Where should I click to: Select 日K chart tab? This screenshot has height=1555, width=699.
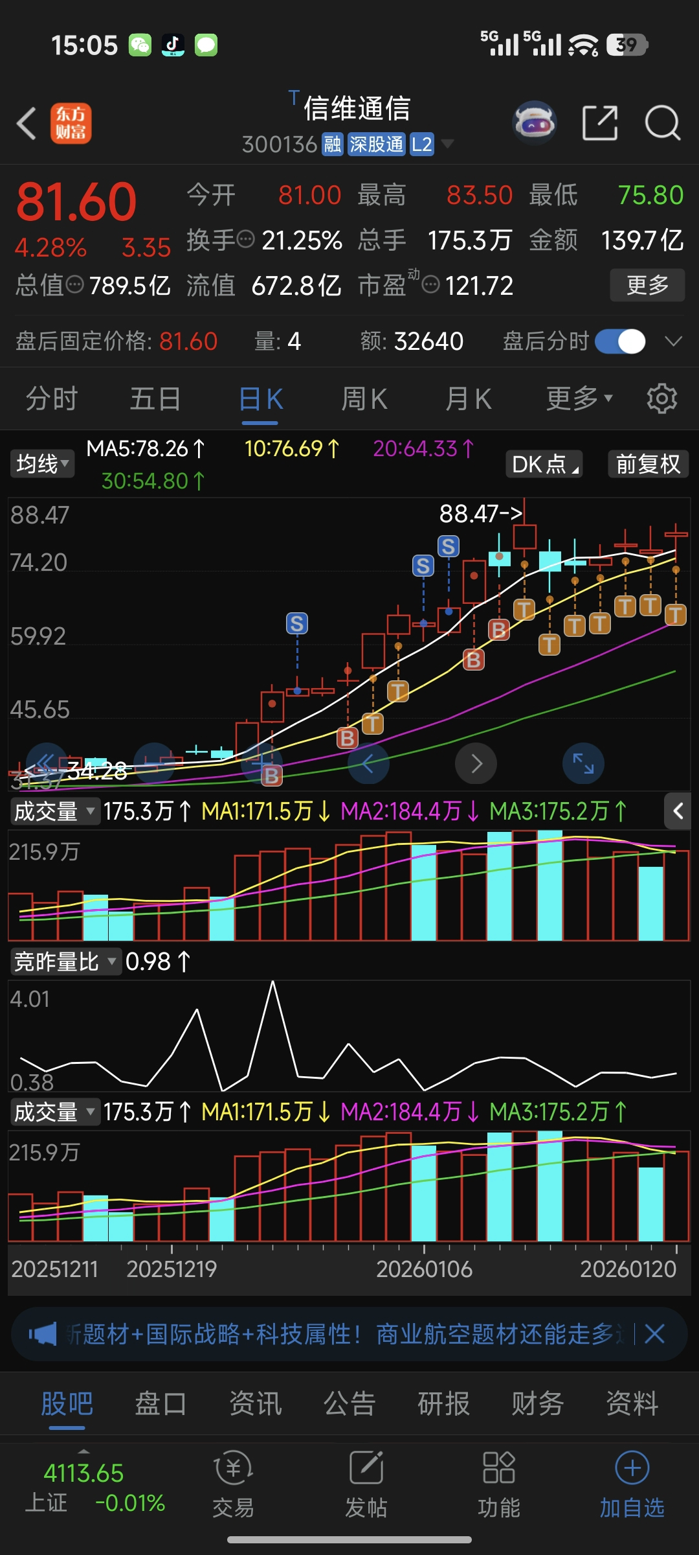click(261, 398)
